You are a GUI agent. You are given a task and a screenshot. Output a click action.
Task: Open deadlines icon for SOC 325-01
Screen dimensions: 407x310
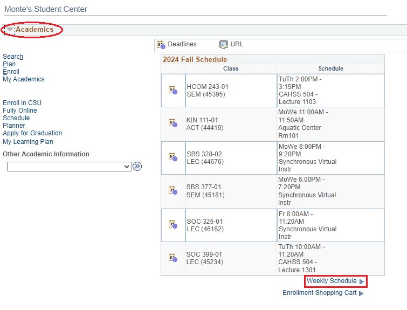coord(173,224)
